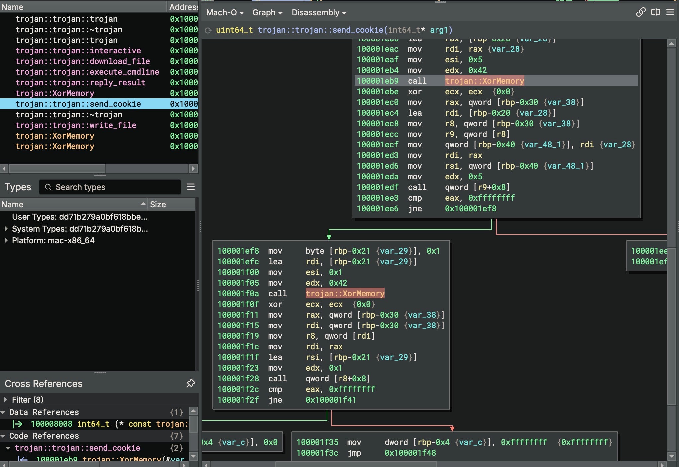
Task: Open the Graph view dropdown
Action: (267, 13)
